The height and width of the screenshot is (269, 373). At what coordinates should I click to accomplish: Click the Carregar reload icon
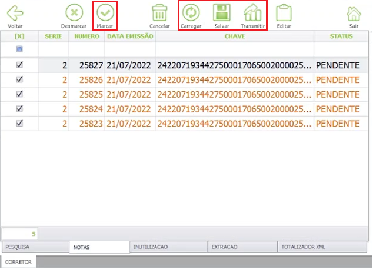point(191,12)
